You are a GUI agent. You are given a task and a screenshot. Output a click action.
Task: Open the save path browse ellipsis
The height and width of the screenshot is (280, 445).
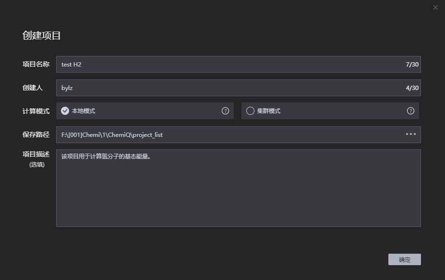[410, 134]
